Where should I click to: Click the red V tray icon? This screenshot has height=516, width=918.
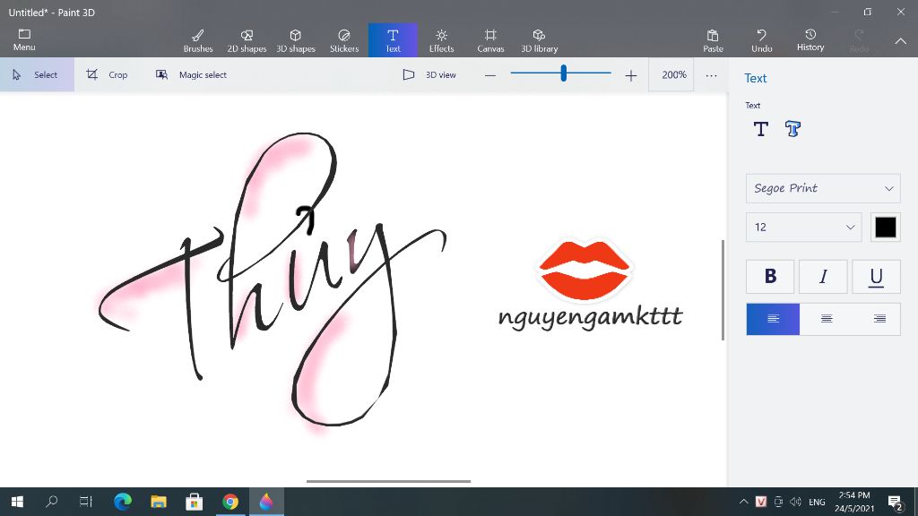(x=760, y=502)
